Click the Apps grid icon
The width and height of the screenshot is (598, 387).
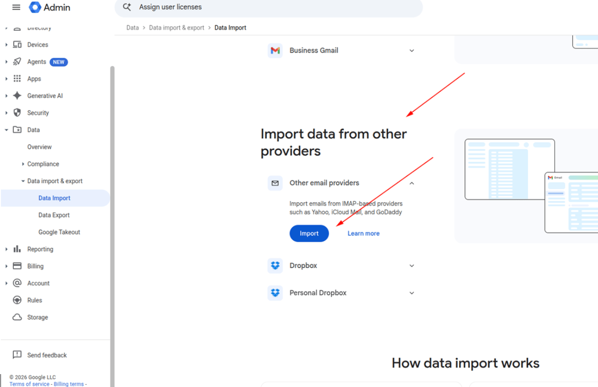[x=17, y=79]
